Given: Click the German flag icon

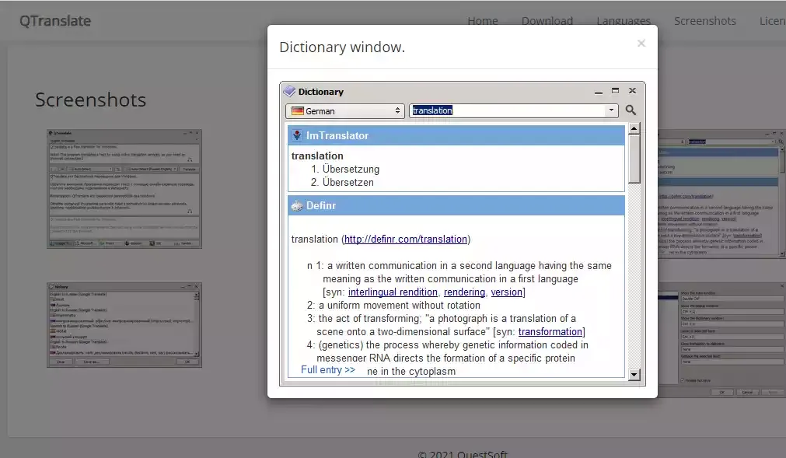Looking at the screenshot, I should pyautogui.click(x=298, y=110).
